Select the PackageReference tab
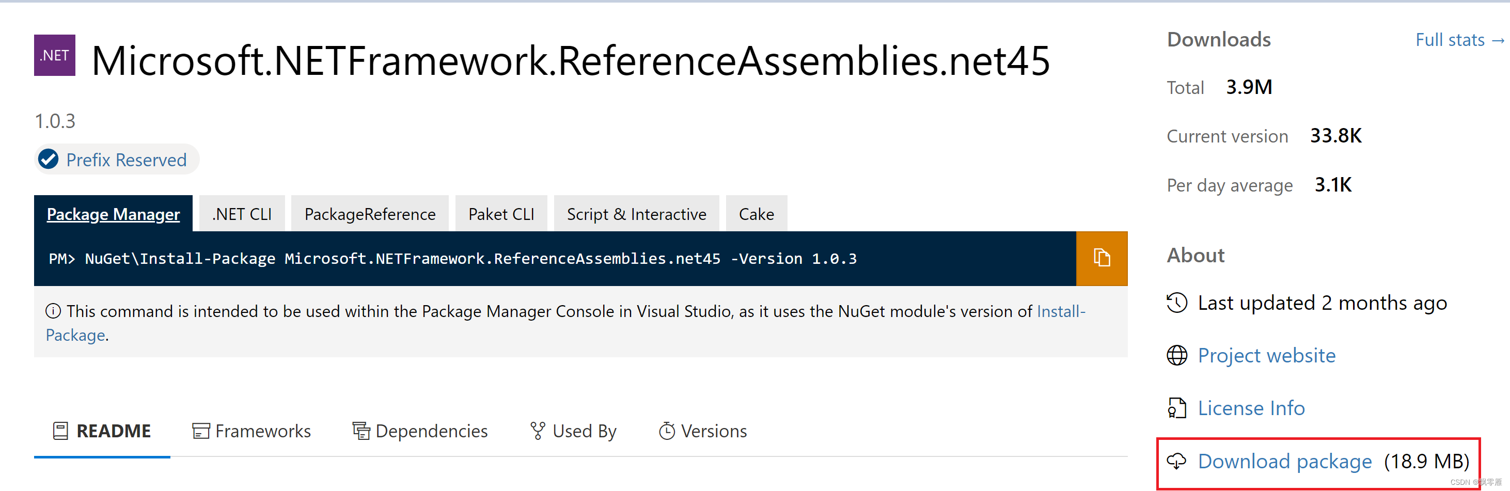This screenshot has height=491, width=1510. pos(369,214)
